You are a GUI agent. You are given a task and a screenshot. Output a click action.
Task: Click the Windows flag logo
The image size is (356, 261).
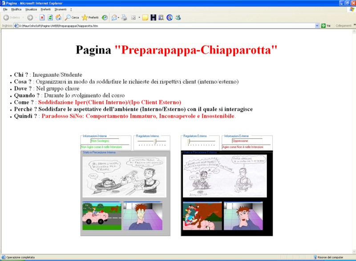pyautogui.click(x=352, y=9)
